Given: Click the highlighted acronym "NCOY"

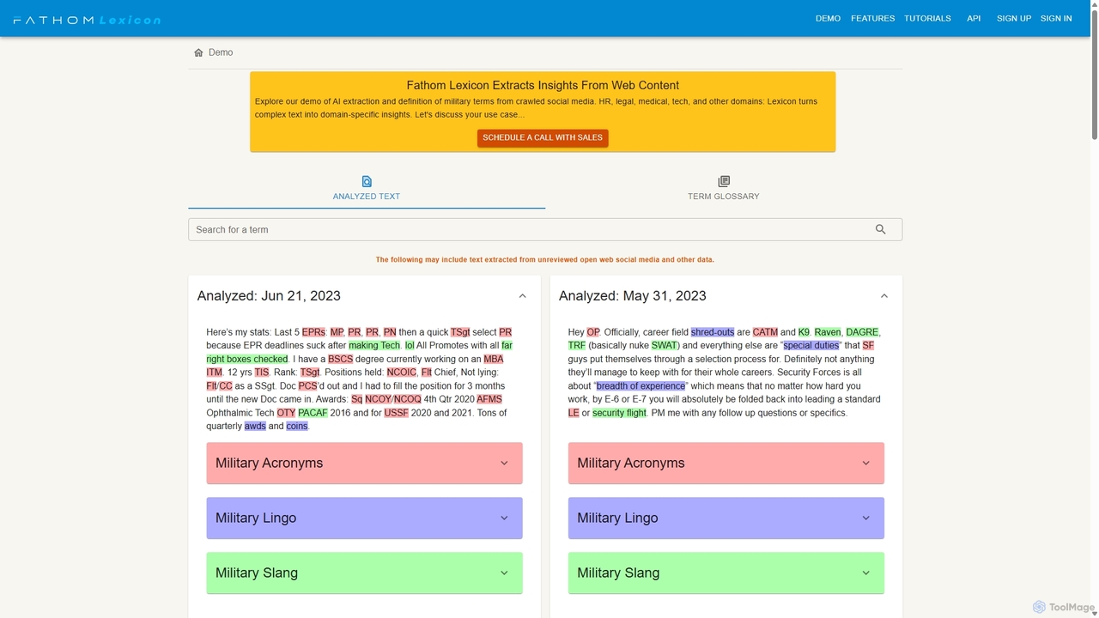Looking at the screenshot, I should [x=378, y=399].
